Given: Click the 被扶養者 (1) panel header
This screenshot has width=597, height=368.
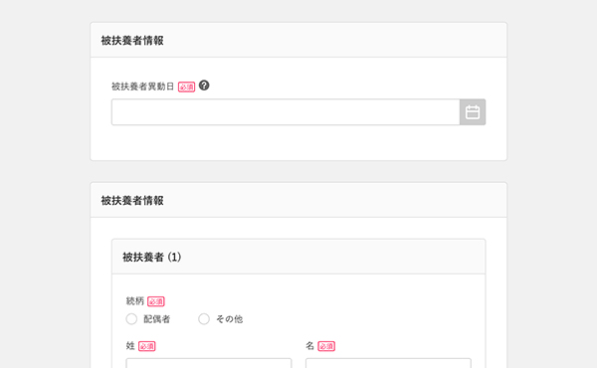Looking at the screenshot, I should [298, 257].
